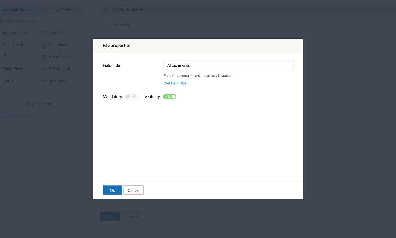
Task: Click the Visibility label
Action: pyautogui.click(x=152, y=97)
